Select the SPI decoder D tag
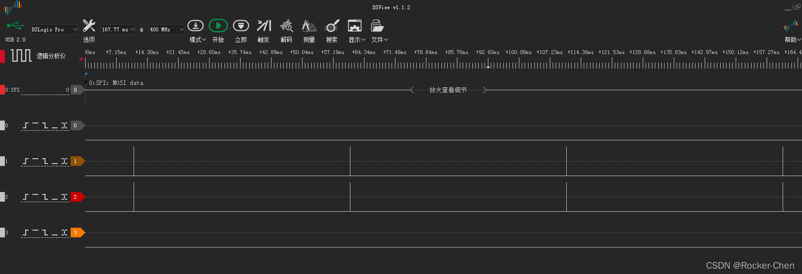This screenshot has width=802, height=274. click(77, 90)
